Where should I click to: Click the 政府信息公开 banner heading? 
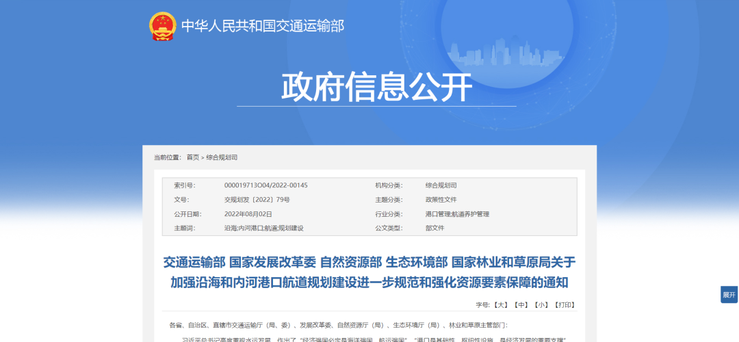[x=376, y=87]
